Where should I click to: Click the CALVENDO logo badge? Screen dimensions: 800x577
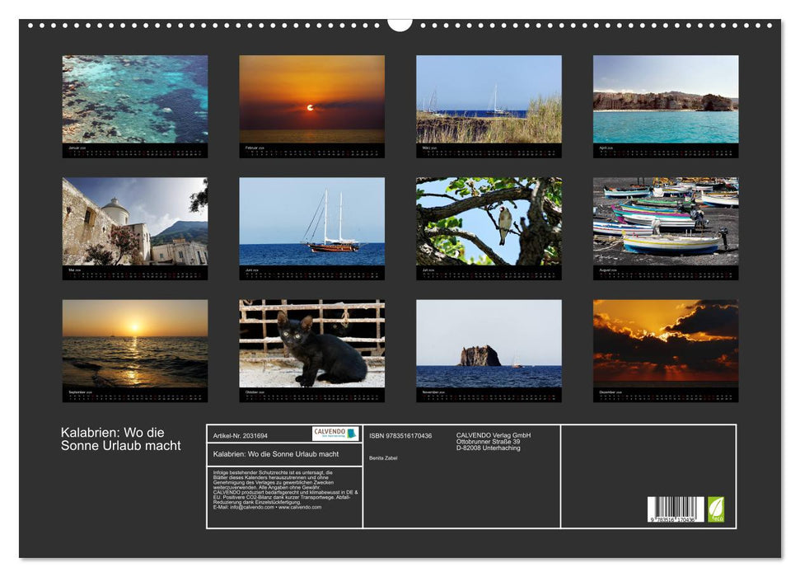point(335,434)
